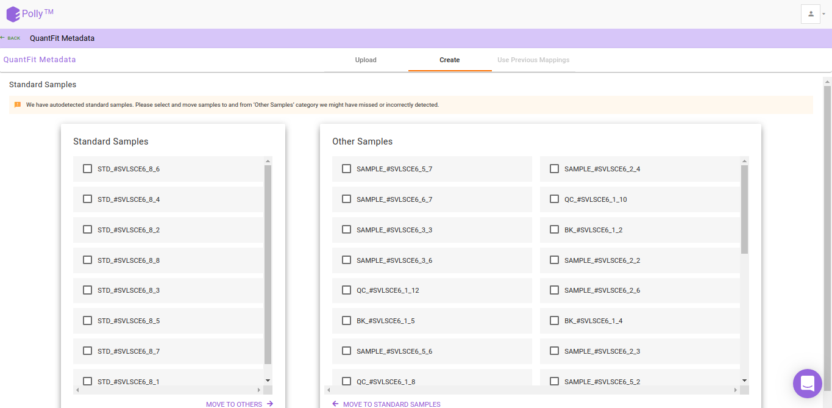Click Standard Samples horizontal scroll-left arrow
832x408 pixels.
click(x=77, y=390)
